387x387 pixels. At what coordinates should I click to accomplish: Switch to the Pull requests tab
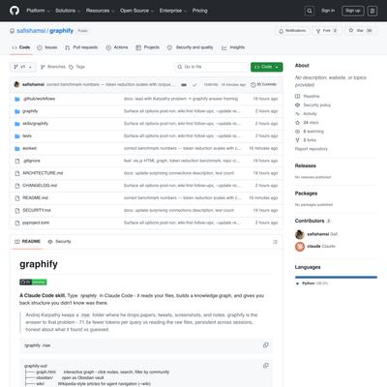coord(81,47)
